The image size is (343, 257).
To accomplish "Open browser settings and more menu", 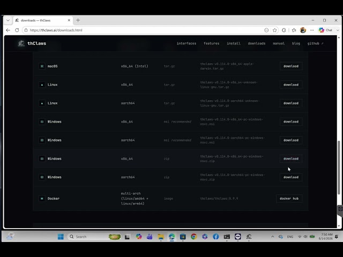I will [312, 30].
